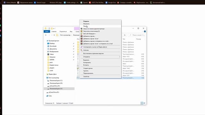Open Explorer help via question mark
This screenshot has height=115, width=205.
coord(145,31)
